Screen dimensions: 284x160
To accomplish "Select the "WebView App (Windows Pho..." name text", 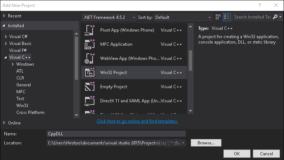I will 130,58.
